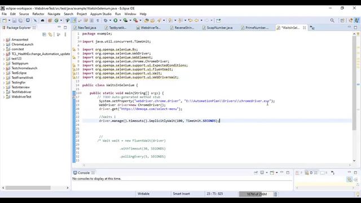Click the Last Edit Location icon
The height and width of the screenshot is (203, 361).
[x=190, y=20]
